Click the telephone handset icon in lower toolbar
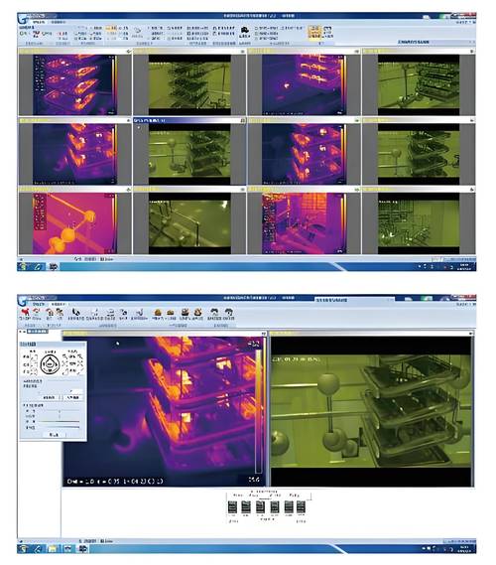Image resolution: width=496 pixels, height=565 pixels. [x=75, y=312]
